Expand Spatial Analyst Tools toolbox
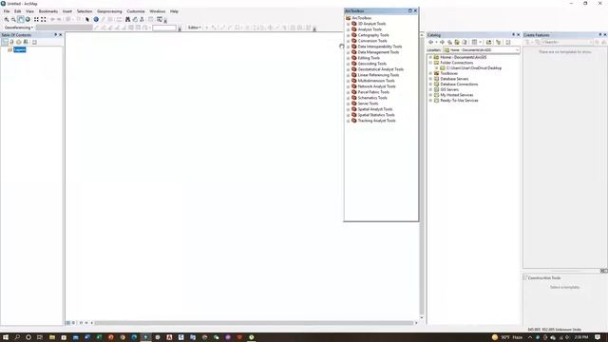 click(349, 109)
